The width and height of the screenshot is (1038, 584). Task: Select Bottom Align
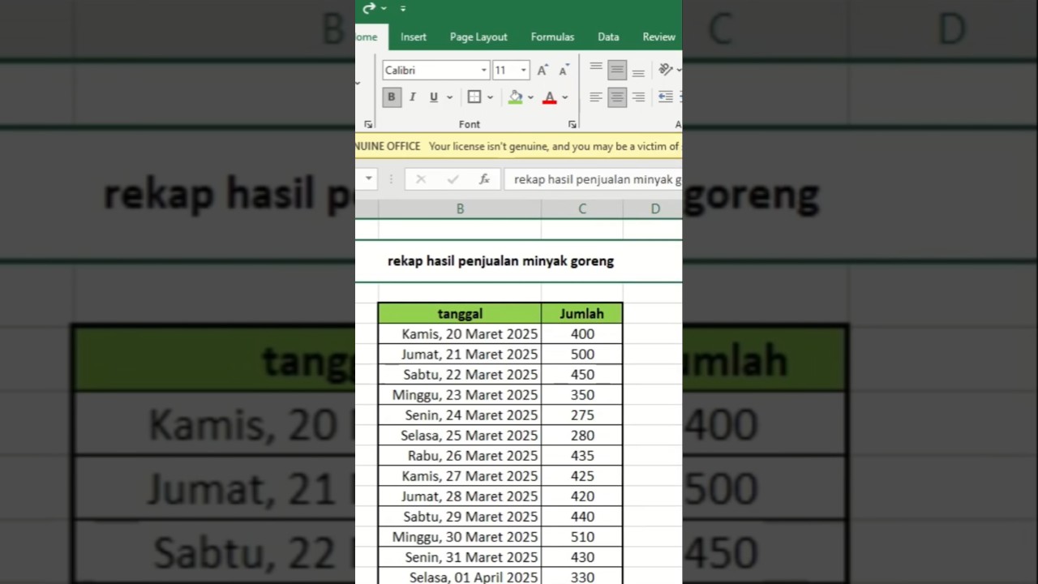tap(638, 71)
